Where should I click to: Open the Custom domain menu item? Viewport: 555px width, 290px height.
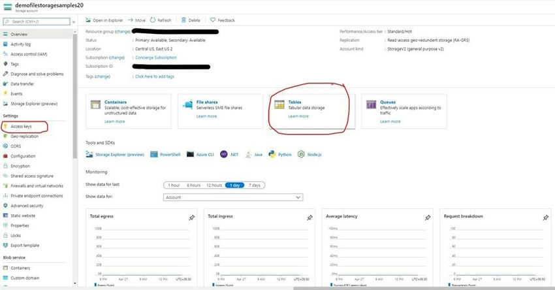coord(25,278)
